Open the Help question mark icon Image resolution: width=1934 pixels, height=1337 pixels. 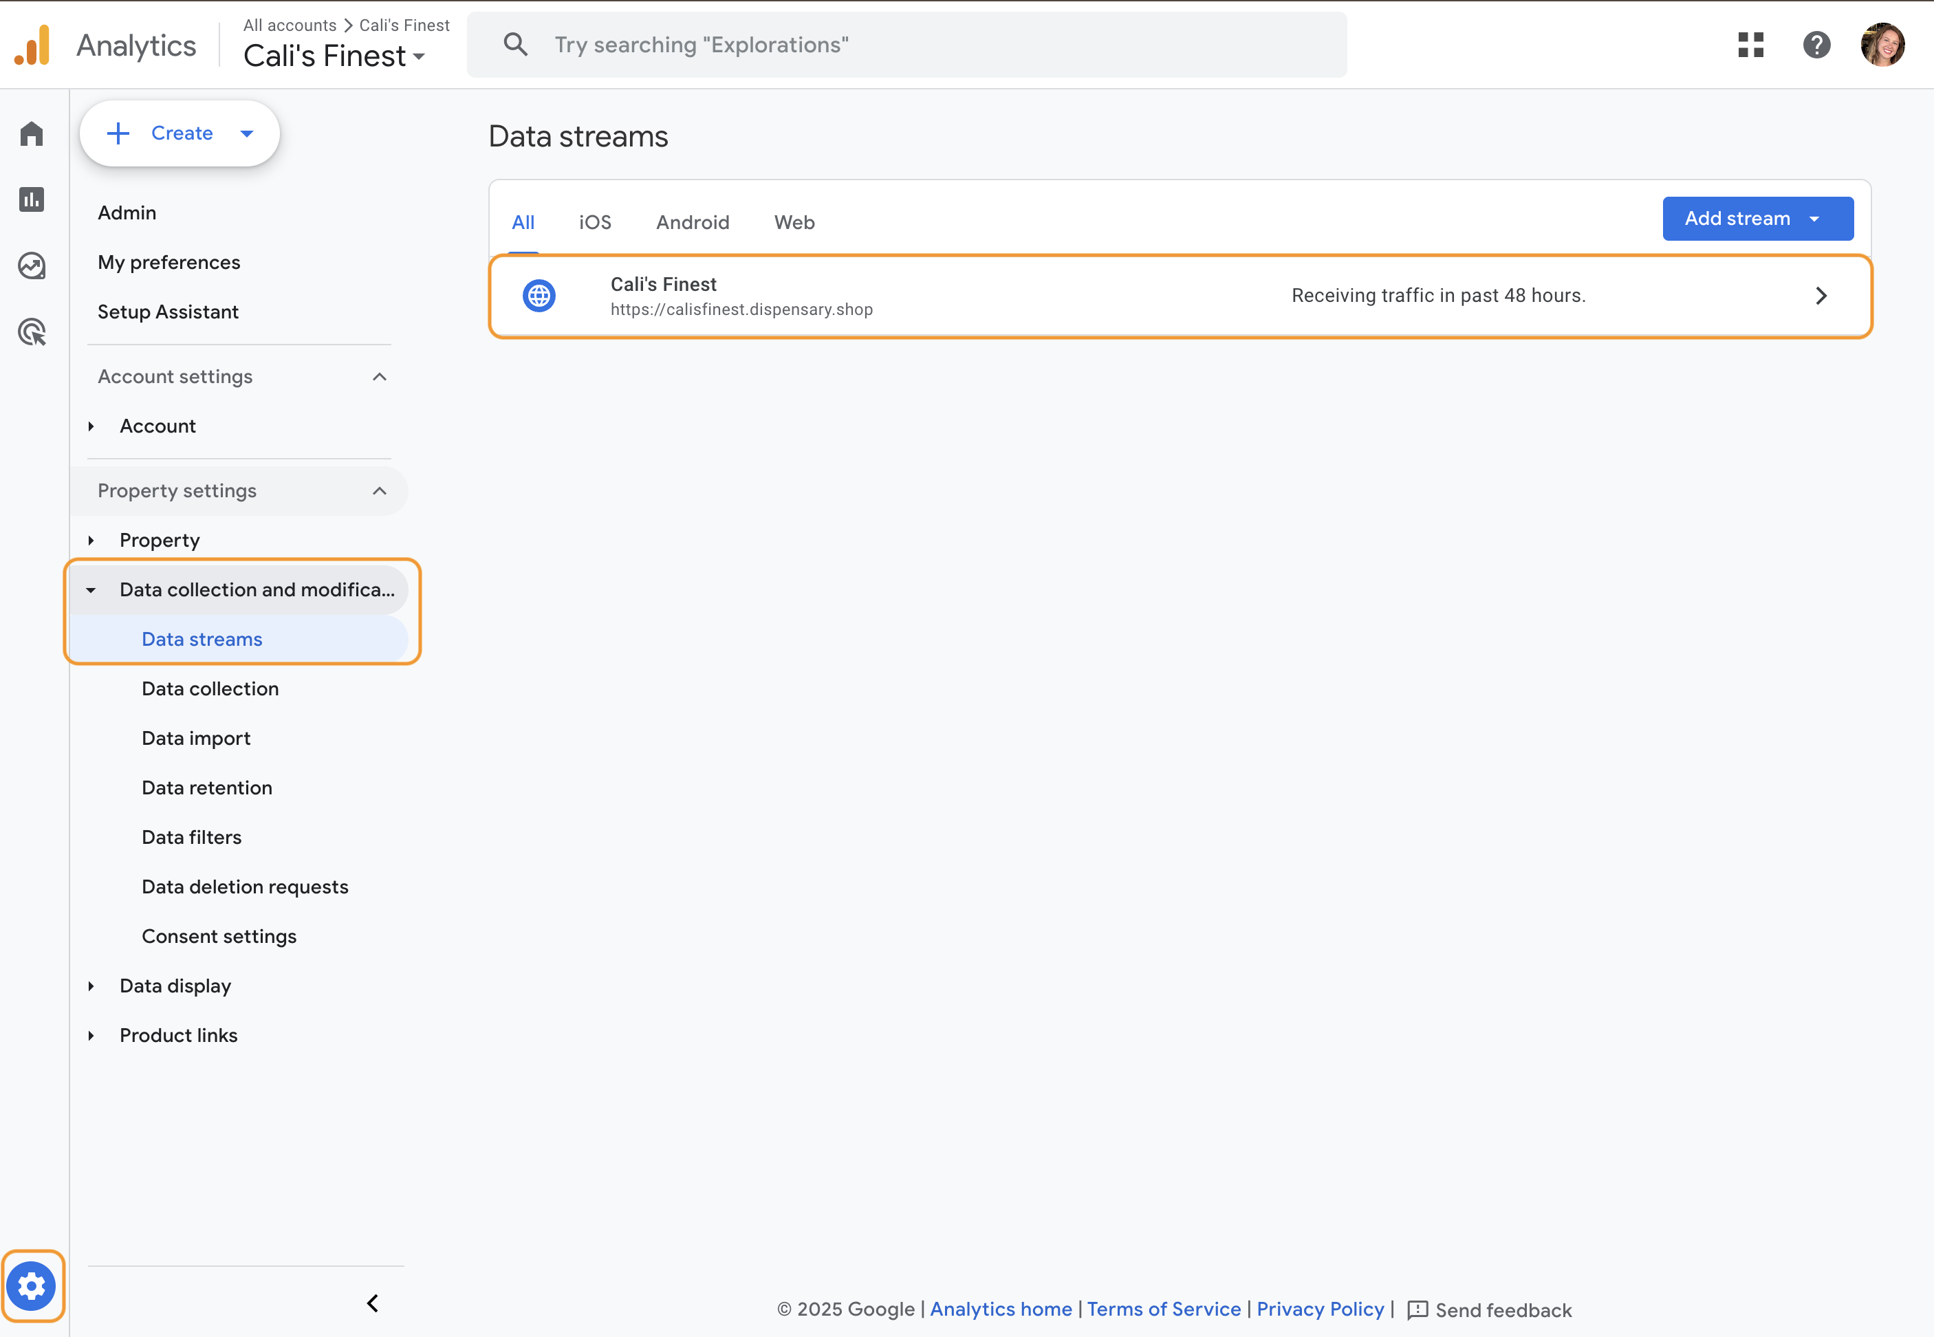1817,45
